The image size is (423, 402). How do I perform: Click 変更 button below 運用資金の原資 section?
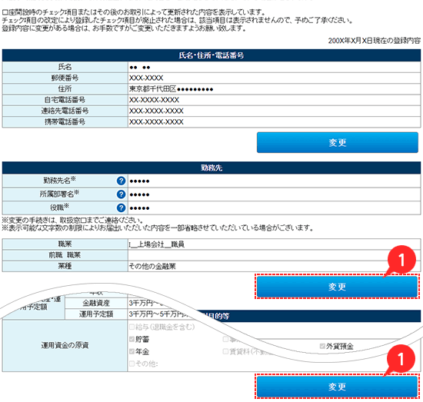(x=337, y=387)
